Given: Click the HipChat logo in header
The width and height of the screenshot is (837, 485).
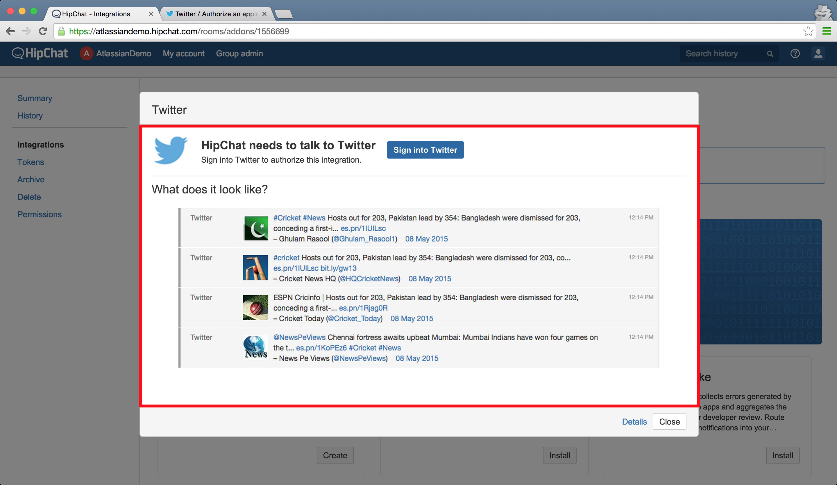Looking at the screenshot, I should [x=40, y=53].
